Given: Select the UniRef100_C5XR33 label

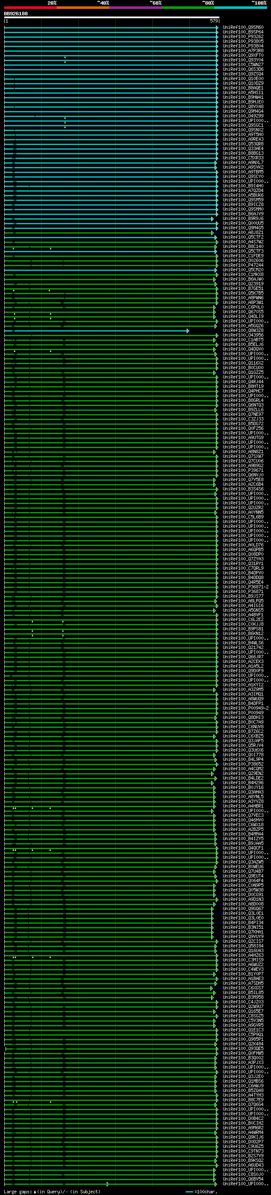Looking at the screenshot, I should (x=243, y=158).
